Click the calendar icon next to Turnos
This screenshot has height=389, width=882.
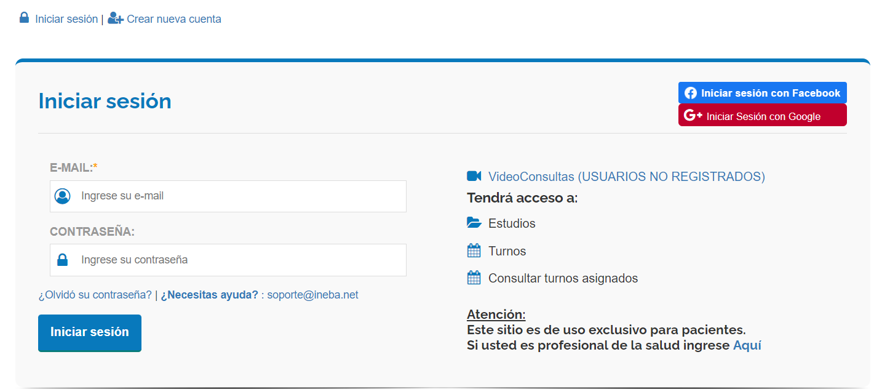click(474, 251)
